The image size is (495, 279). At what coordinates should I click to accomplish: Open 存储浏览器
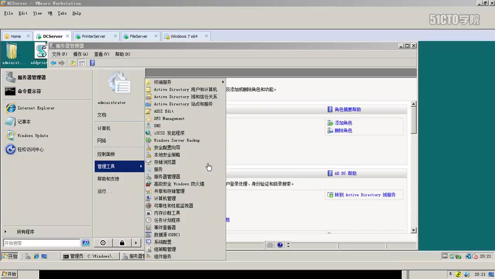[x=185, y=162]
